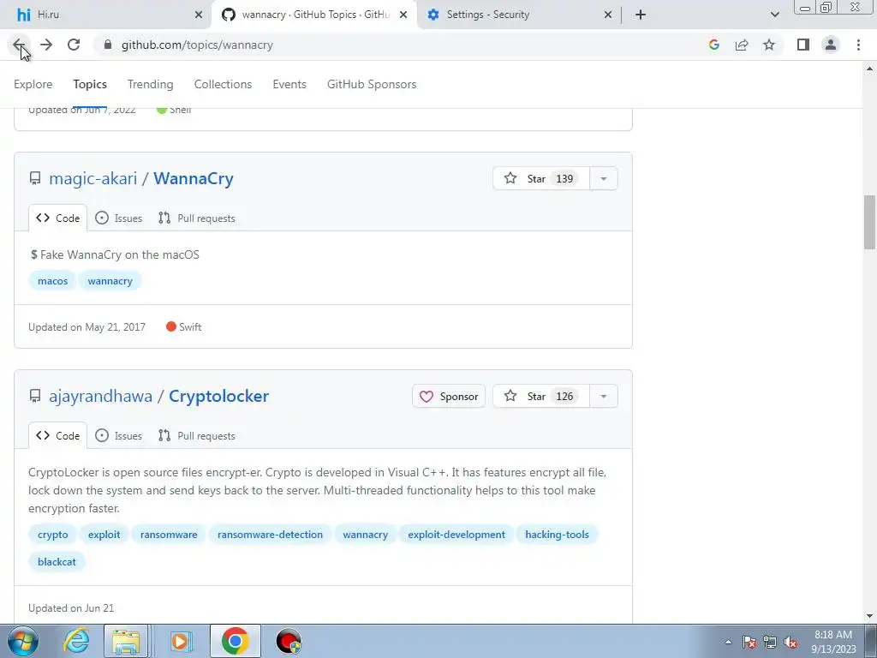Open the Trending nav item
877x658 pixels.
pos(151,84)
